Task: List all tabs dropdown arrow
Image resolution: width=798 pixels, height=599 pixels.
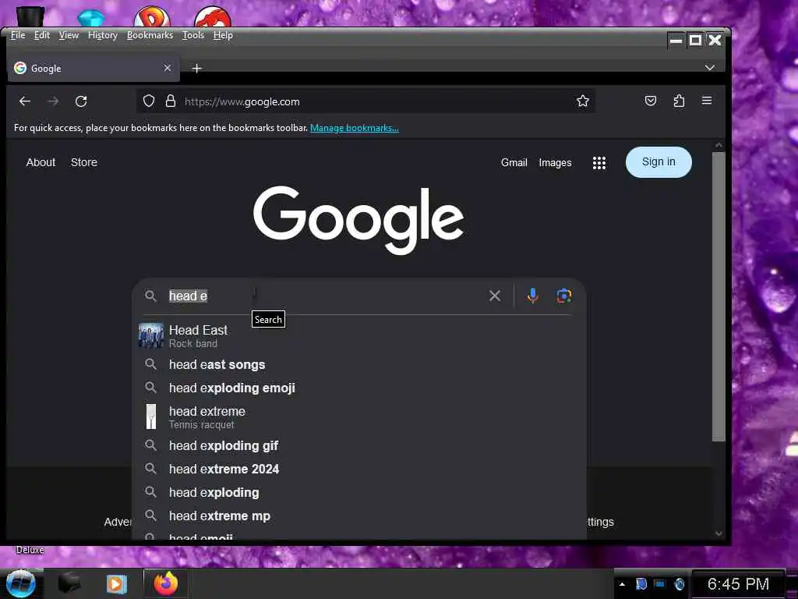Action: [x=710, y=68]
